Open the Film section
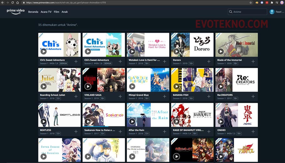285x163 pixels. tap(56, 12)
